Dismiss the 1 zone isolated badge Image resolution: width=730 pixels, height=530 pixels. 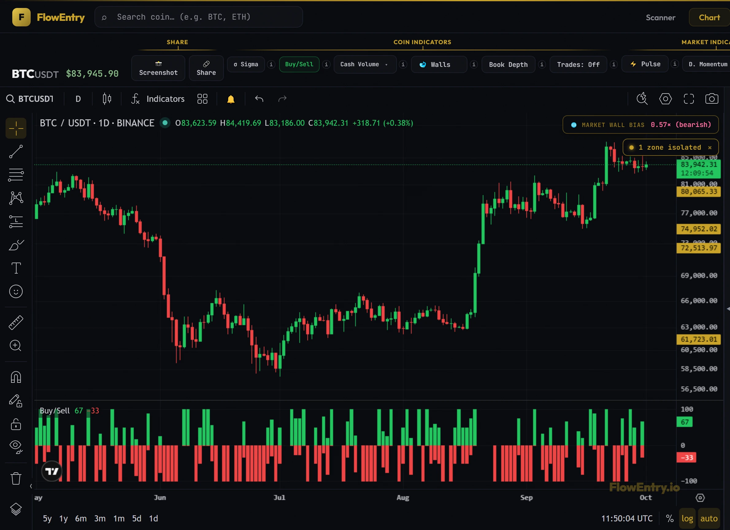coord(710,148)
